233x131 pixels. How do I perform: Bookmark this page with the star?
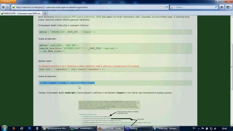[x=161, y=7]
